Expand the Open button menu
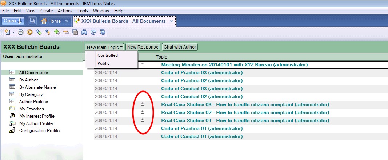Image resolution: width=388 pixels, height=160 pixels. point(13,21)
